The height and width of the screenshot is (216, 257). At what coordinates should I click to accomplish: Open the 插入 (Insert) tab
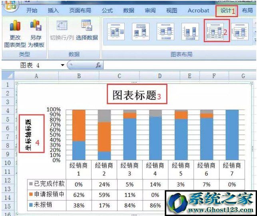point(53,11)
